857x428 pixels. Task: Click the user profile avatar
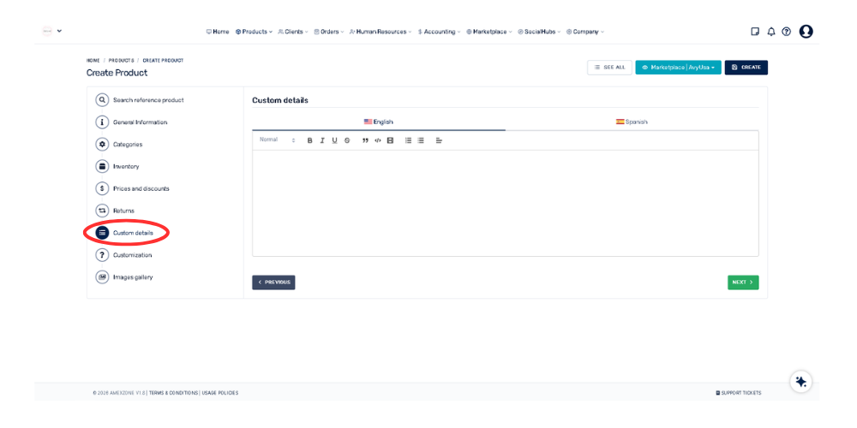[806, 32]
